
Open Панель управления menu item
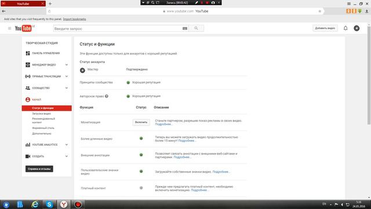click(46, 53)
